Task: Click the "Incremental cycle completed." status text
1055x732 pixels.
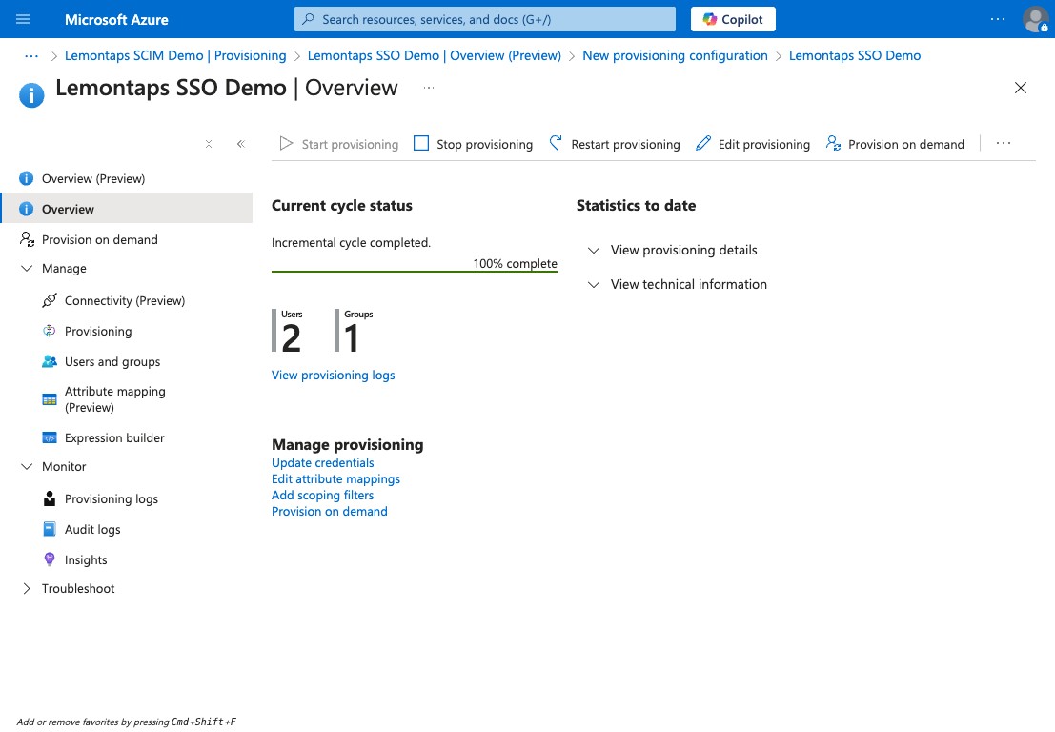Action: 352,243
